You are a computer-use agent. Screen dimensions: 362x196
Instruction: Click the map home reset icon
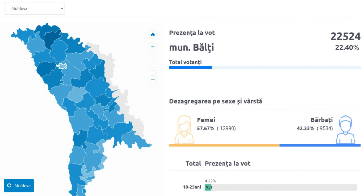tap(153, 34)
